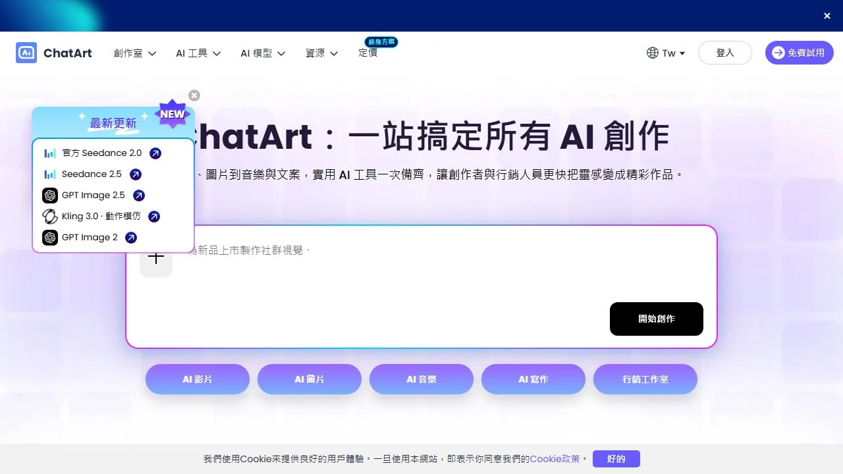Click the Kling logo icon
Image resolution: width=843 pixels, height=474 pixels.
[x=50, y=217]
